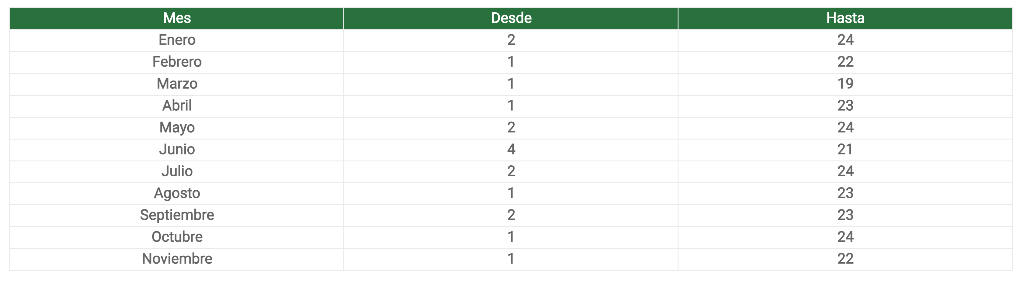
Task: Select the Marzo month cell
Action: point(177,84)
